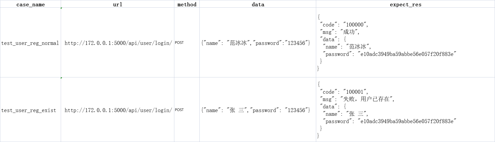The width and height of the screenshot is (495, 142).
Task: Click data cell containing 张 三 credentials
Action: pyautogui.click(x=258, y=110)
